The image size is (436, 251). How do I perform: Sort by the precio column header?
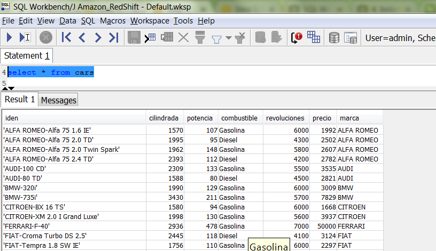(323, 118)
